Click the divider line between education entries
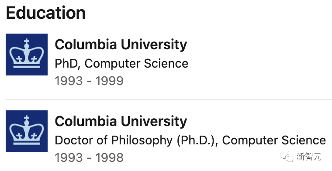 tap(169, 99)
